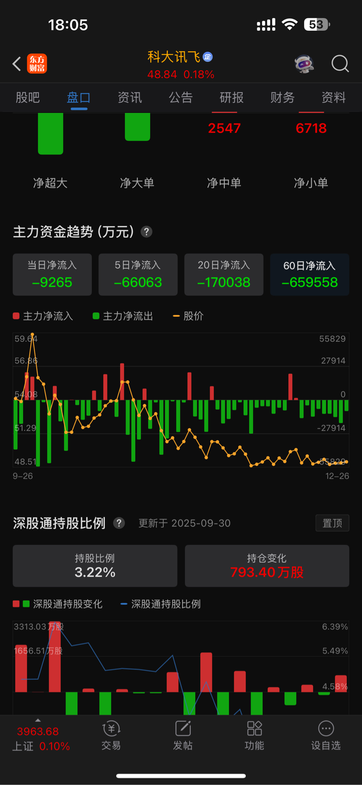Open the 功能 grid icon
The height and width of the screenshot is (785, 362).
point(255,729)
